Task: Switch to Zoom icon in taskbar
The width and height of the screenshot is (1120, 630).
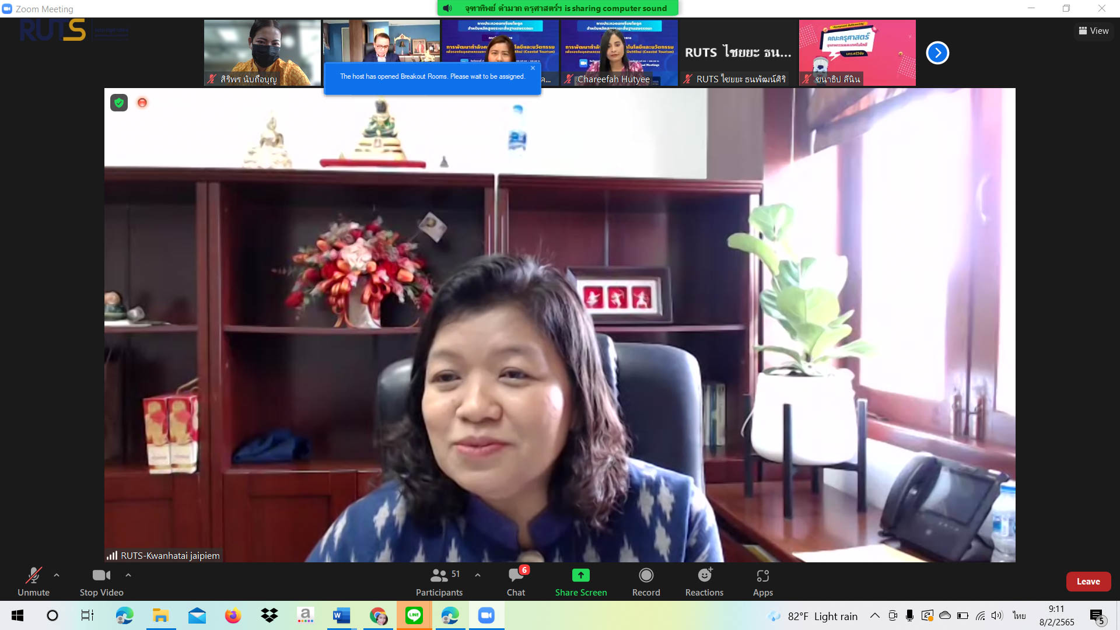Action: pyautogui.click(x=487, y=615)
